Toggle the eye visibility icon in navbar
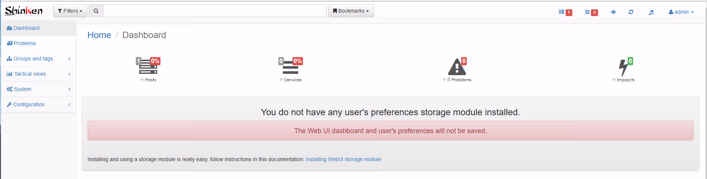The width and height of the screenshot is (707, 179). (613, 12)
